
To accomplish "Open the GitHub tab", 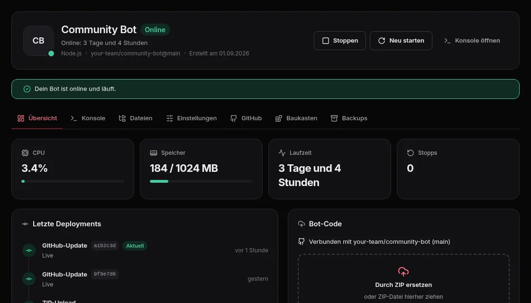I will tap(246, 118).
